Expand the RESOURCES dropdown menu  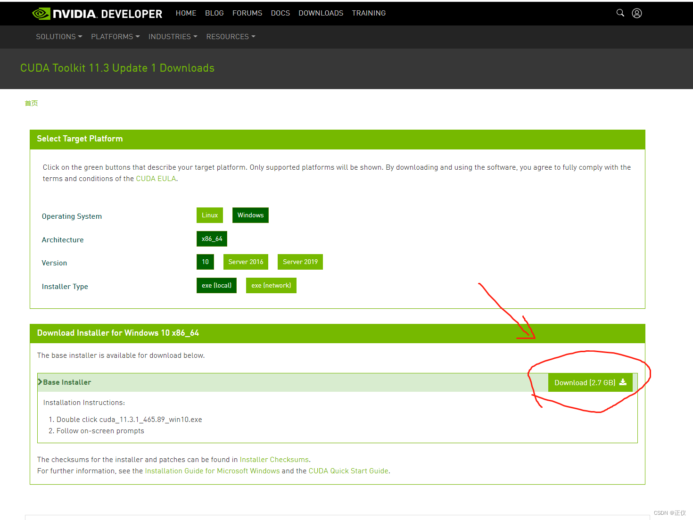click(x=231, y=37)
